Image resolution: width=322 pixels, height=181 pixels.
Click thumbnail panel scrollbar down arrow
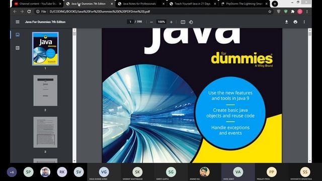tap(74, 161)
